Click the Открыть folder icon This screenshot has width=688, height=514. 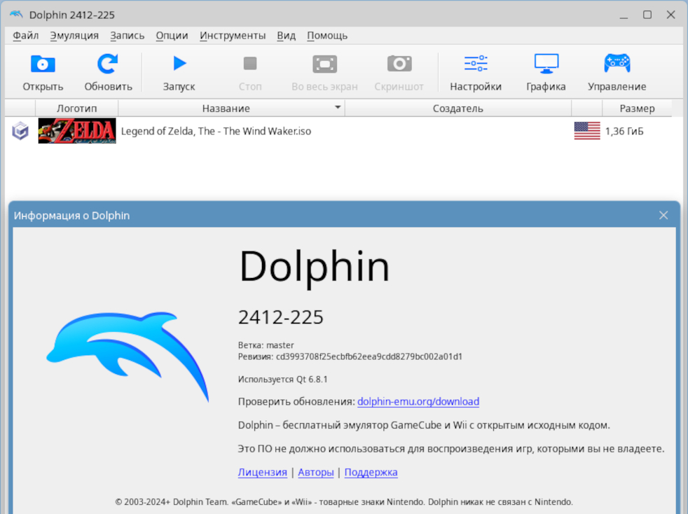43,64
